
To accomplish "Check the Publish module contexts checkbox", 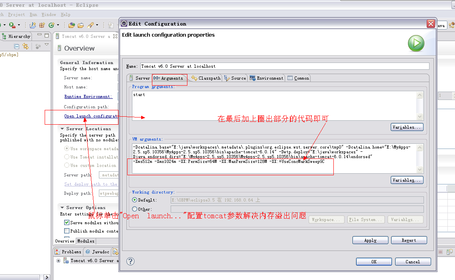I will tap(67, 231).
